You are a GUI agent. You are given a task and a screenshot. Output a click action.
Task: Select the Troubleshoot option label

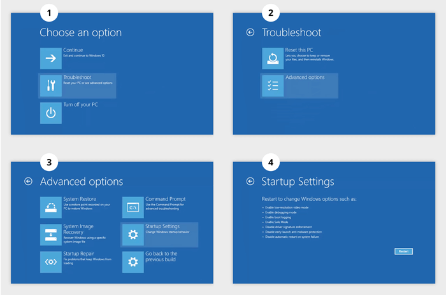point(78,78)
